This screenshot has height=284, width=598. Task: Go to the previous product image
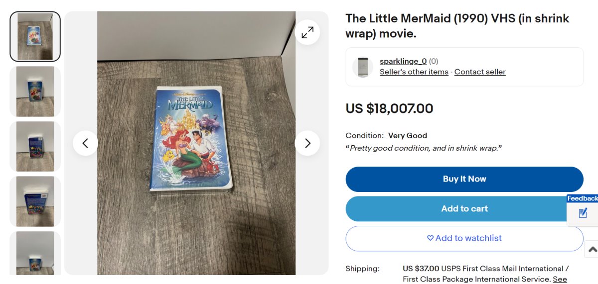tap(85, 143)
